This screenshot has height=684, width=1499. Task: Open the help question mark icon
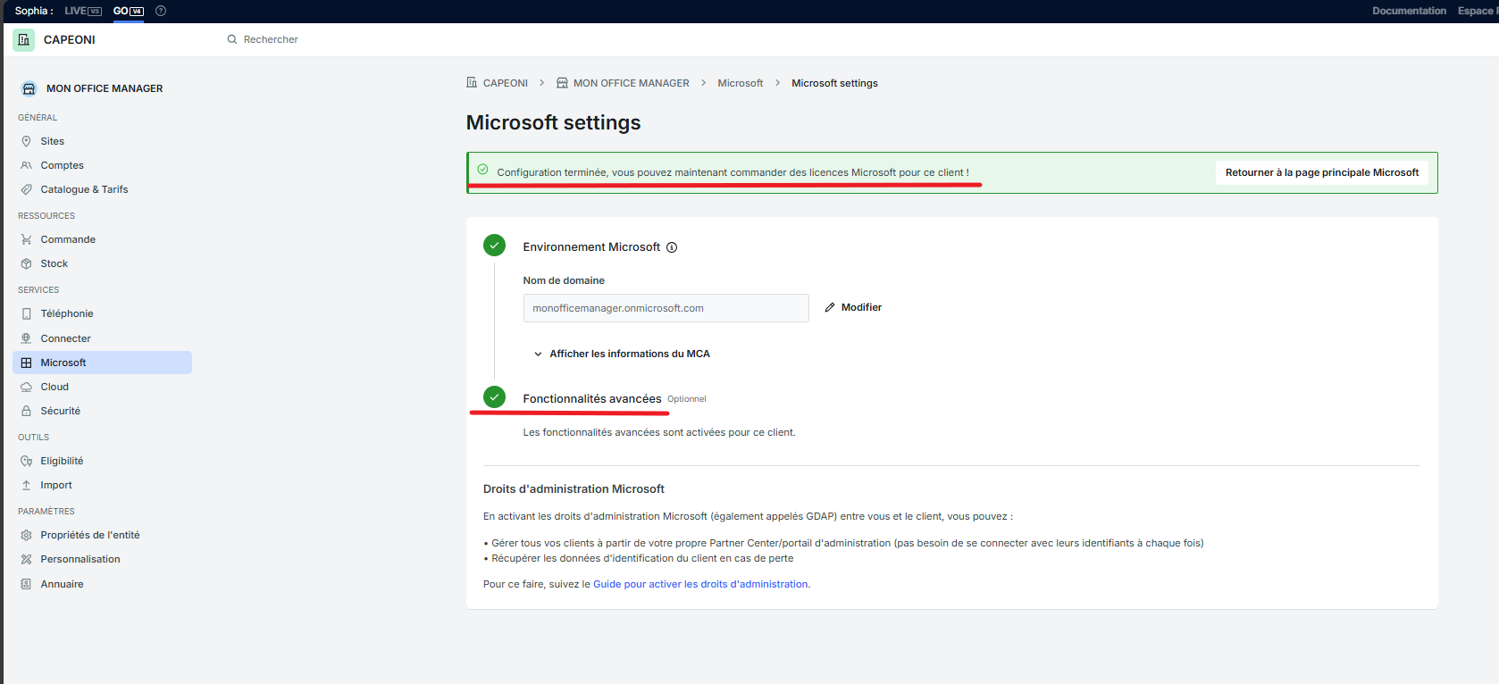(x=161, y=11)
